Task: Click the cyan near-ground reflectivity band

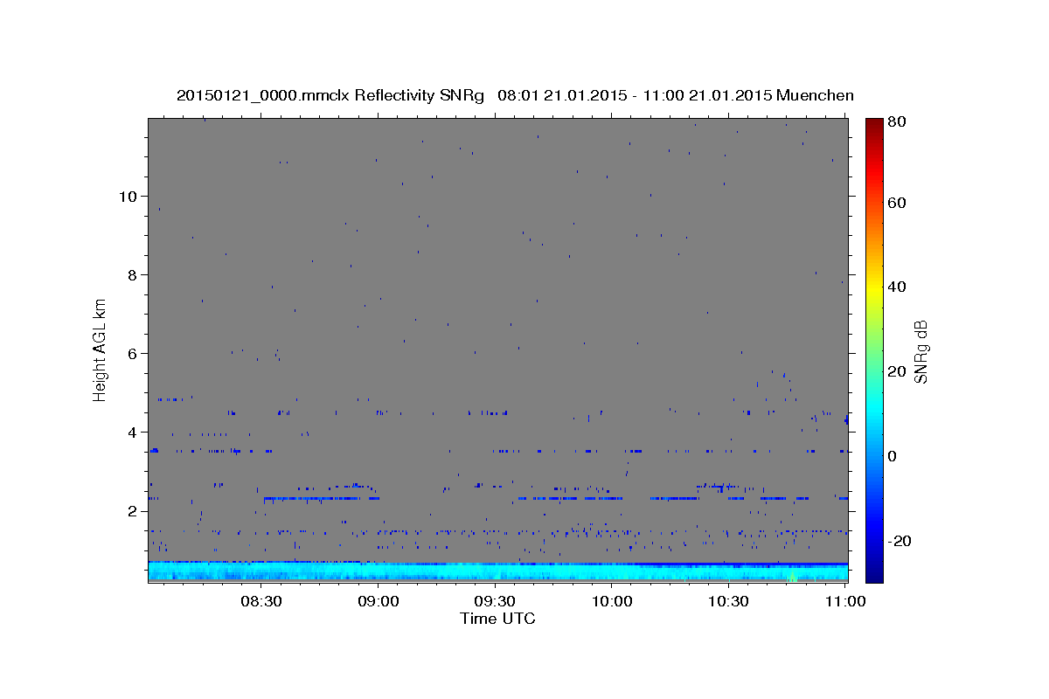Action: 497,571
